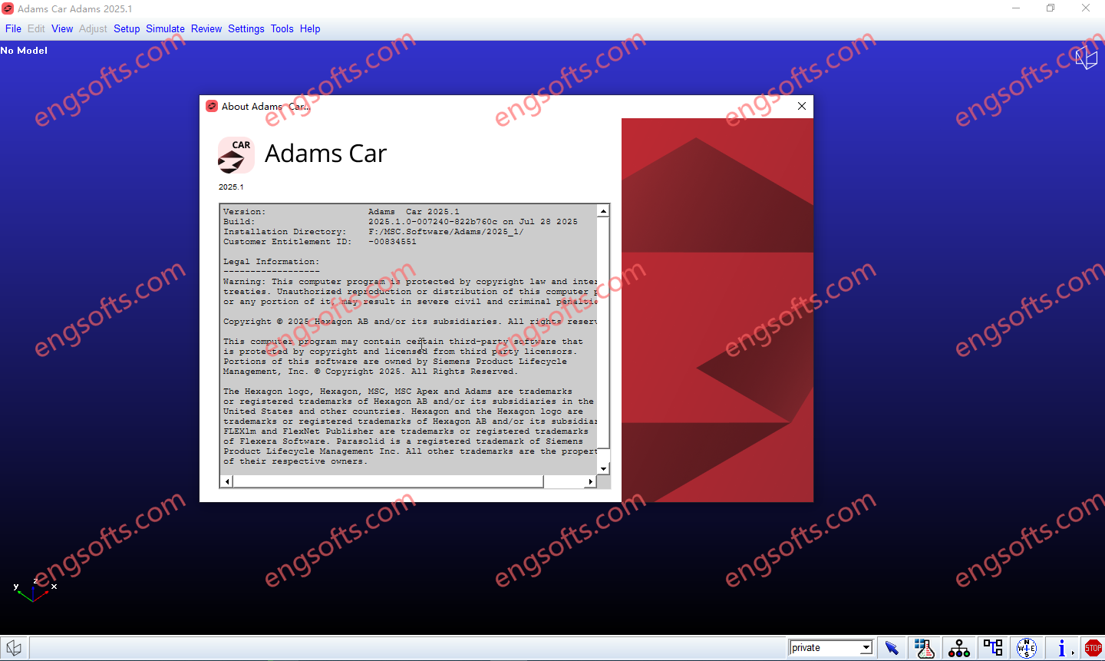Restore down the Adams Car window
This screenshot has height=661, width=1105.
click(x=1051, y=8)
